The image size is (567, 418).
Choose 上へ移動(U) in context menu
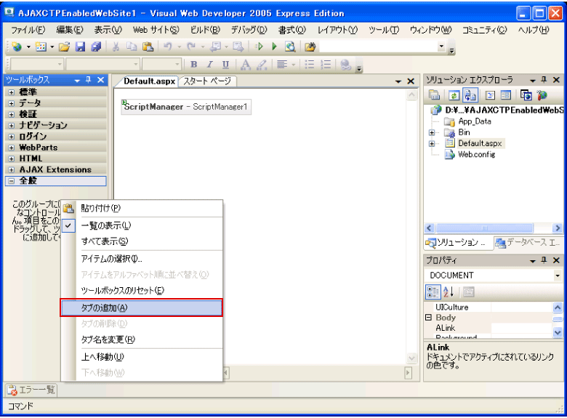pyautogui.click(x=141, y=357)
